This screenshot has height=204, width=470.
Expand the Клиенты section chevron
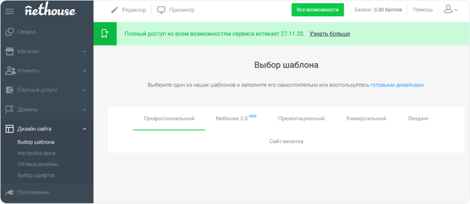tap(84, 71)
